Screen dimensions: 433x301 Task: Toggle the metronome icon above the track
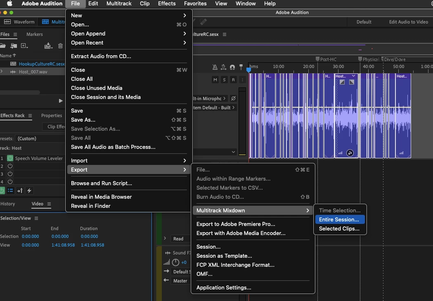pos(215,67)
